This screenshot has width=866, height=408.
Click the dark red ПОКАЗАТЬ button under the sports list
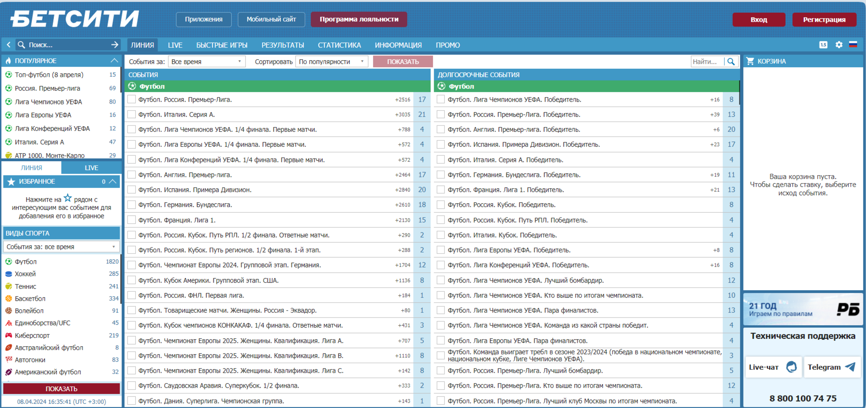click(61, 389)
